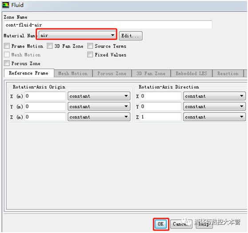Open the Material Name dropdown showing air
This screenshot has width=248, height=233.
[x=77, y=36]
